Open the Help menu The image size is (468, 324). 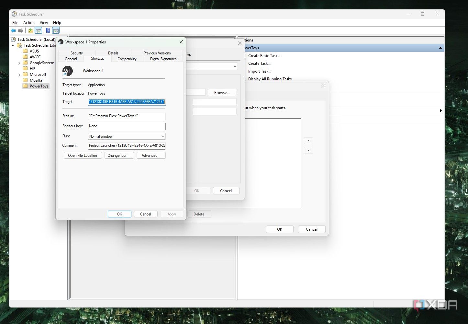click(57, 23)
